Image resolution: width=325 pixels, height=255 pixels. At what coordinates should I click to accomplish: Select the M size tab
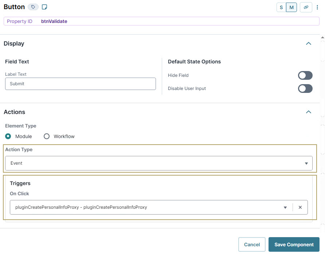pyautogui.click(x=291, y=7)
